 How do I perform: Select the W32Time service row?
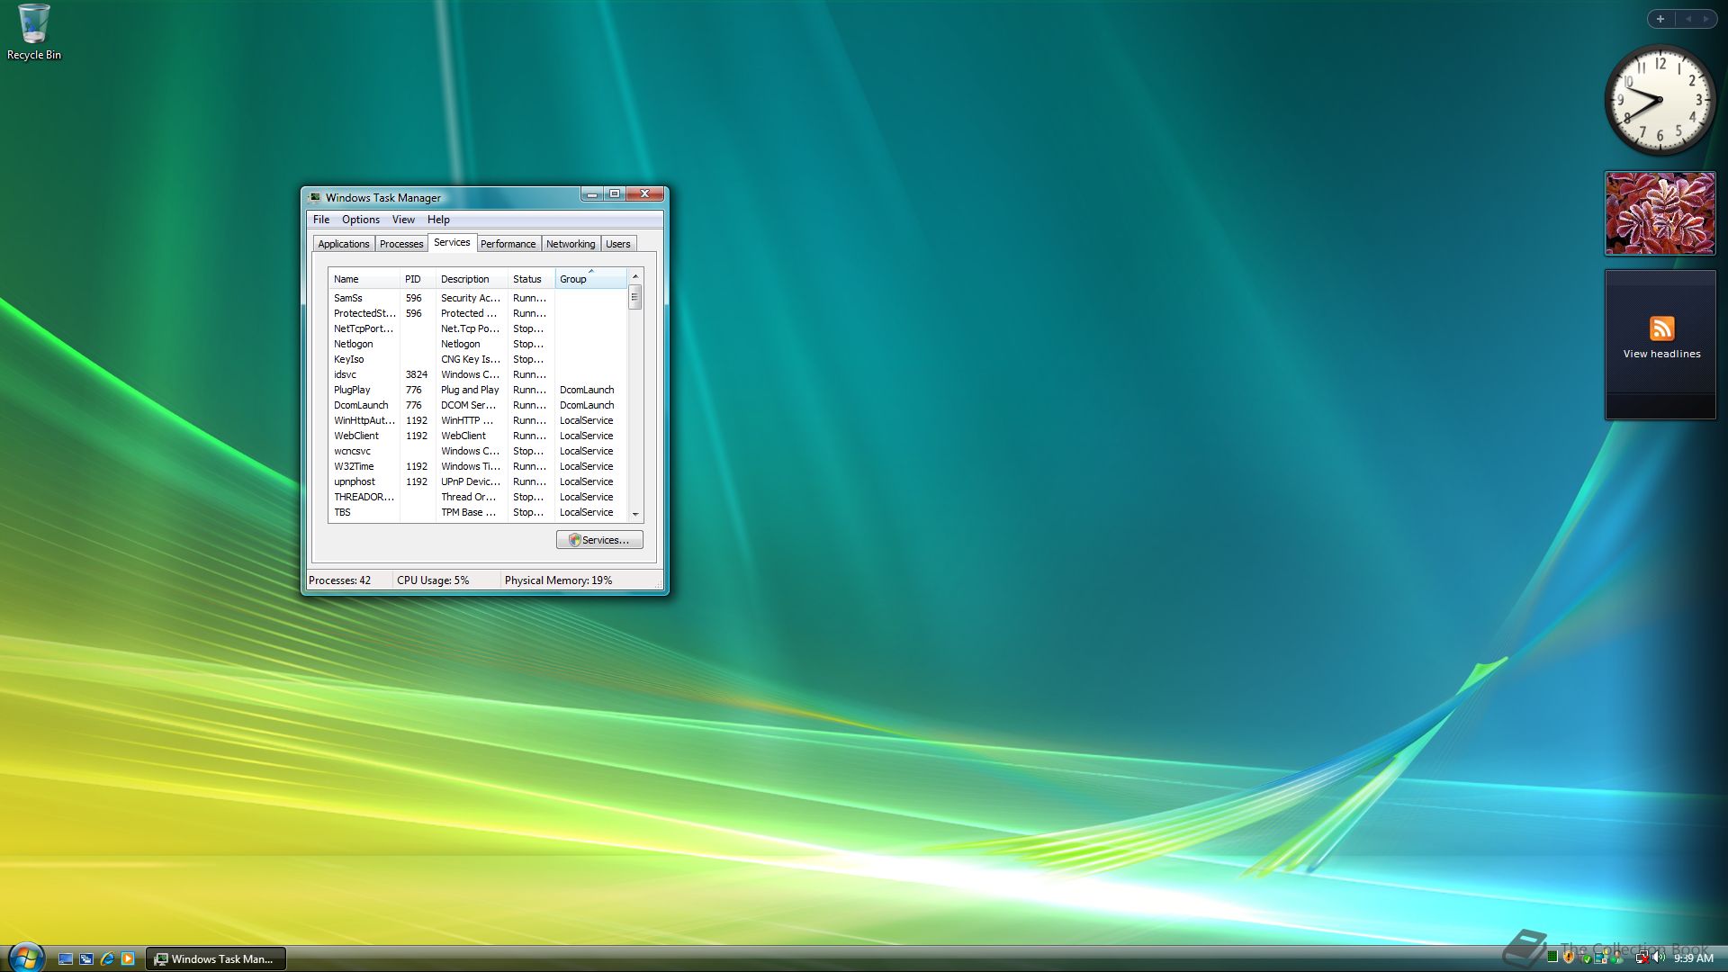(477, 466)
